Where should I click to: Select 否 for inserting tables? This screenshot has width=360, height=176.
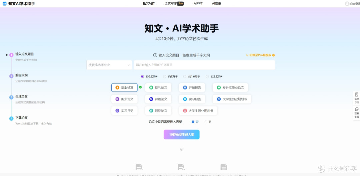point(195,122)
